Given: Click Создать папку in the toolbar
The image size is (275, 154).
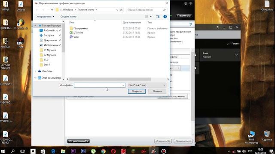Looking at the screenshot, I should (68, 17).
